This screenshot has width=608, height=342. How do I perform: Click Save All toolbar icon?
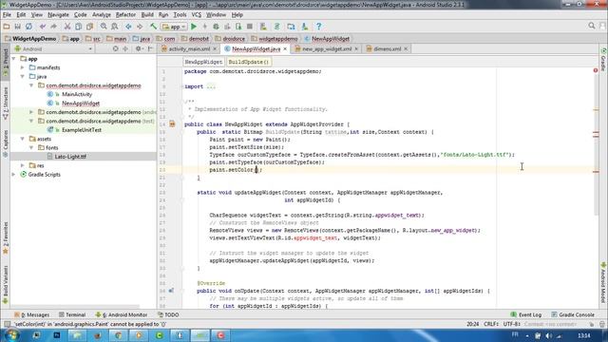(x=17, y=27)
